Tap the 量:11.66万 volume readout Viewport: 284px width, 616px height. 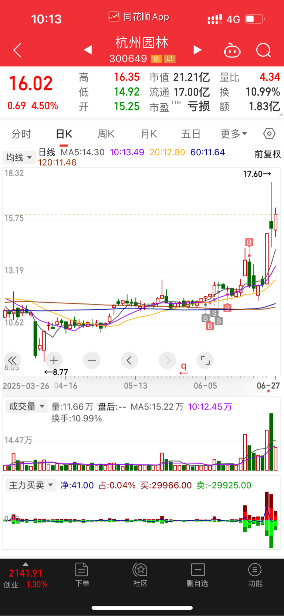pyautogui.click(x=72, y=407)
